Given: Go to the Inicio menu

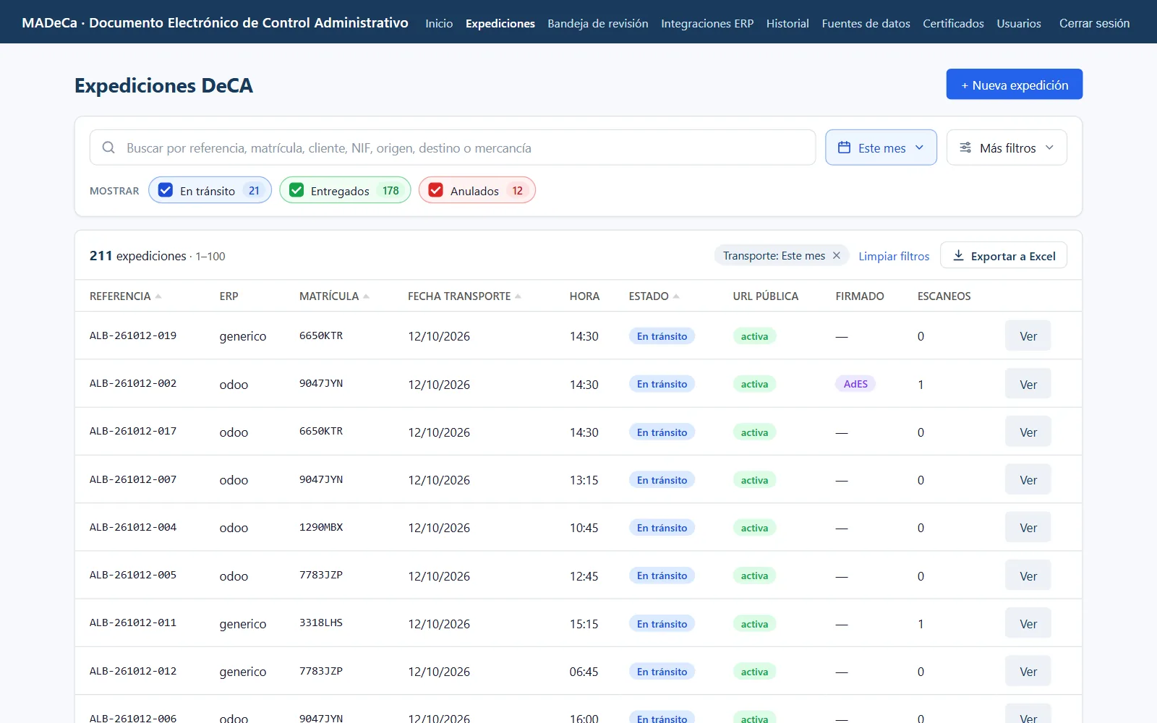Looking at the screenshot, I should coord(439,23).
